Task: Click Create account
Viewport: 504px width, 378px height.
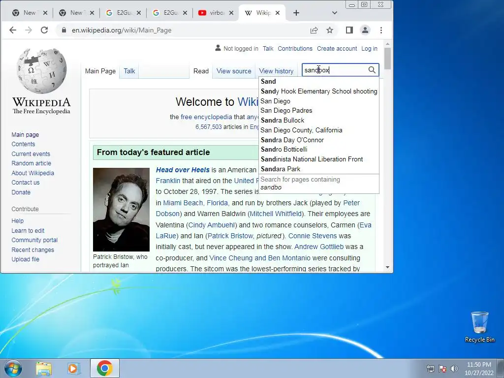Action: coord(337,49)
